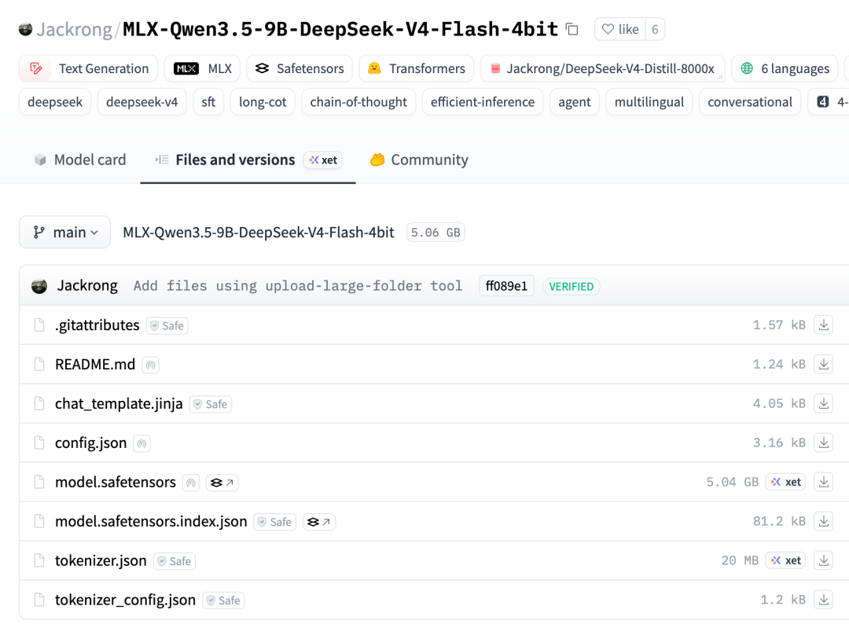
Task: Select the MLX library tag
Action: click(203, 68)
